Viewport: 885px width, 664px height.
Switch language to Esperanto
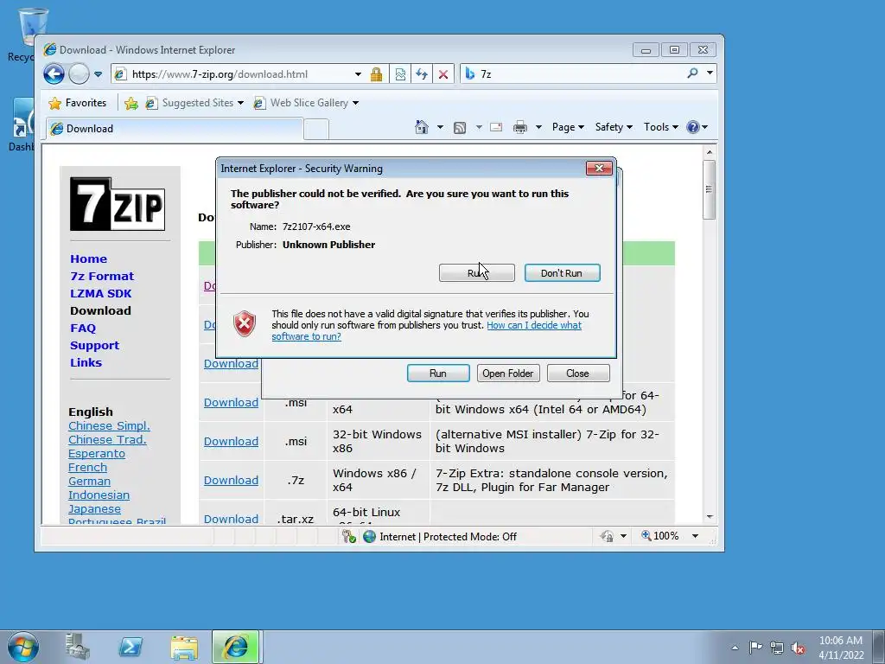(97, 453)
